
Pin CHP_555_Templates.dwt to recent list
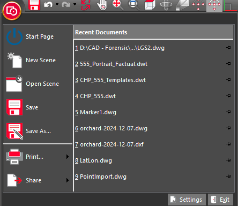(x=228, y=80)
